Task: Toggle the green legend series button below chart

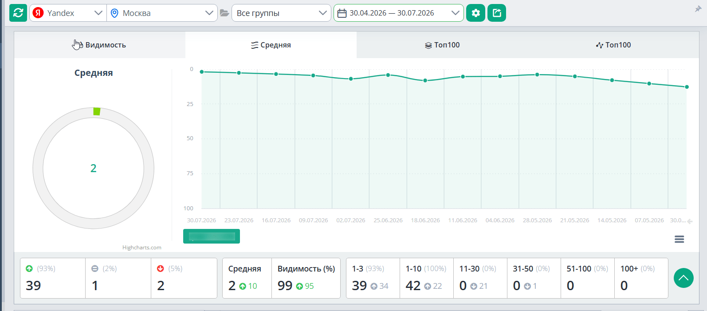Action: point(212,236)
